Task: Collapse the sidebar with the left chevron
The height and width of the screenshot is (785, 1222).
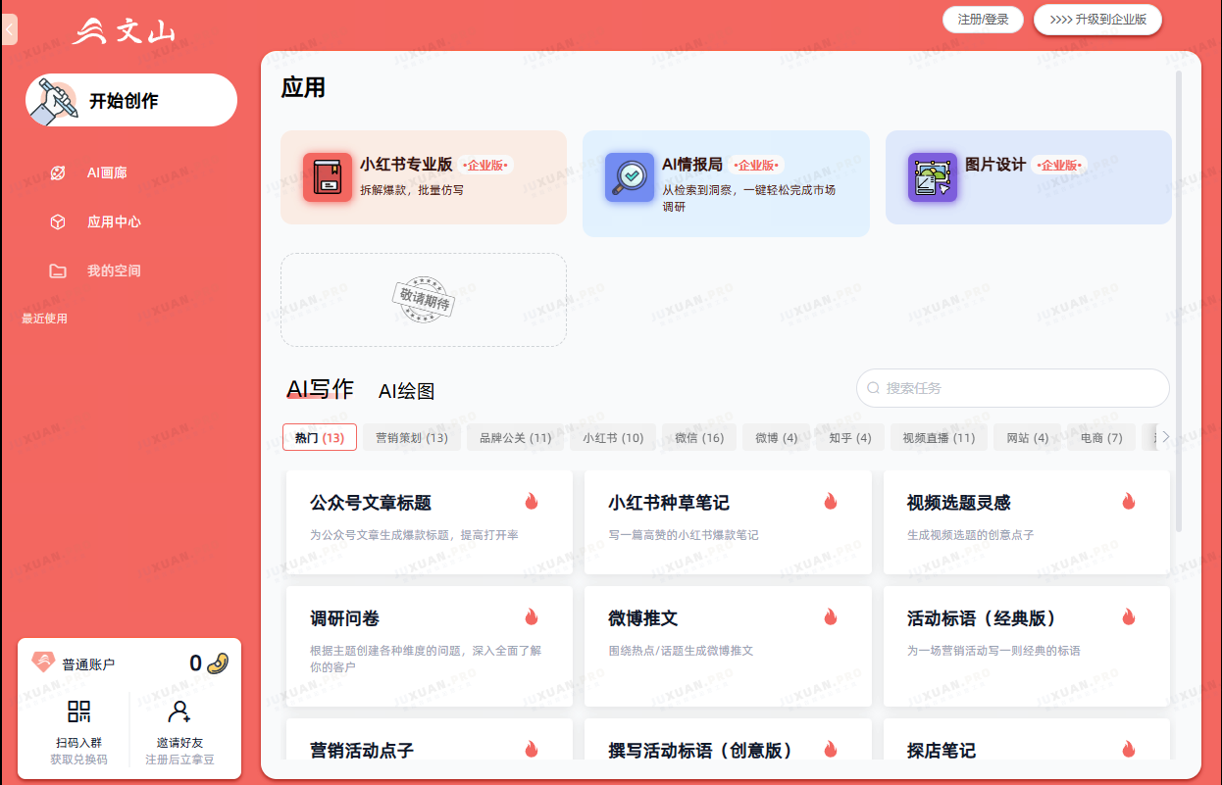Action: 9,29
